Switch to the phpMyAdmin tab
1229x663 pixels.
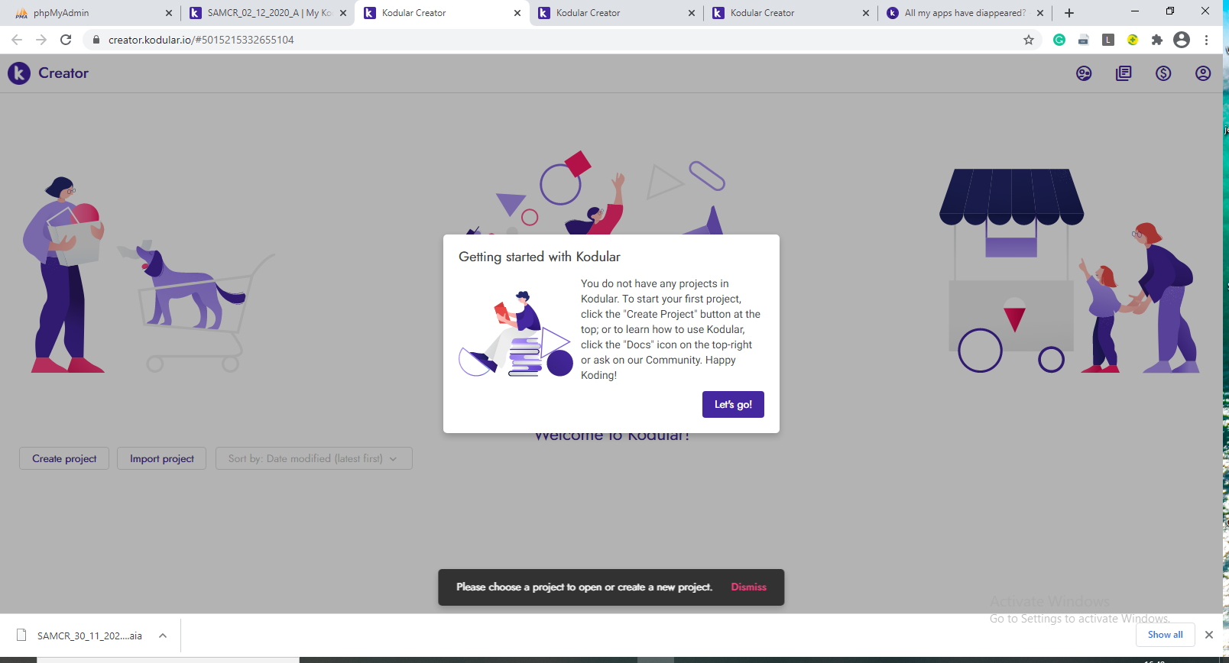click(x=92, y=13)
